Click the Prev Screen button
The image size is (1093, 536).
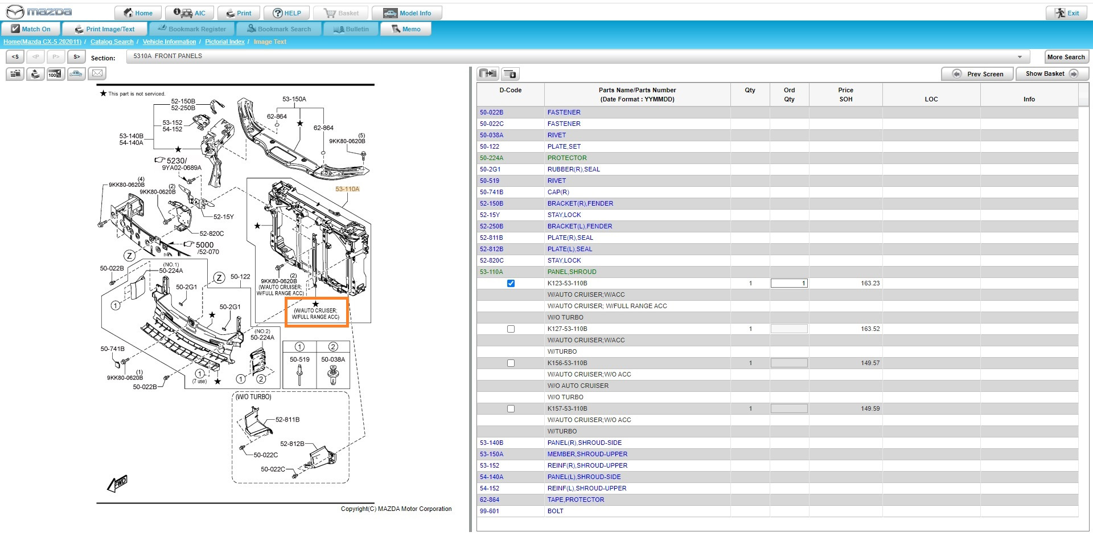pyautogui.click(x=977, y=74)
